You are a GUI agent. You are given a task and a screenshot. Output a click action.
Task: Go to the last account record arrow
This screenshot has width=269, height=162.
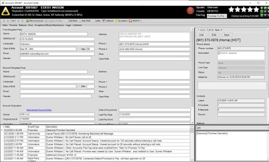pos(23,20)
